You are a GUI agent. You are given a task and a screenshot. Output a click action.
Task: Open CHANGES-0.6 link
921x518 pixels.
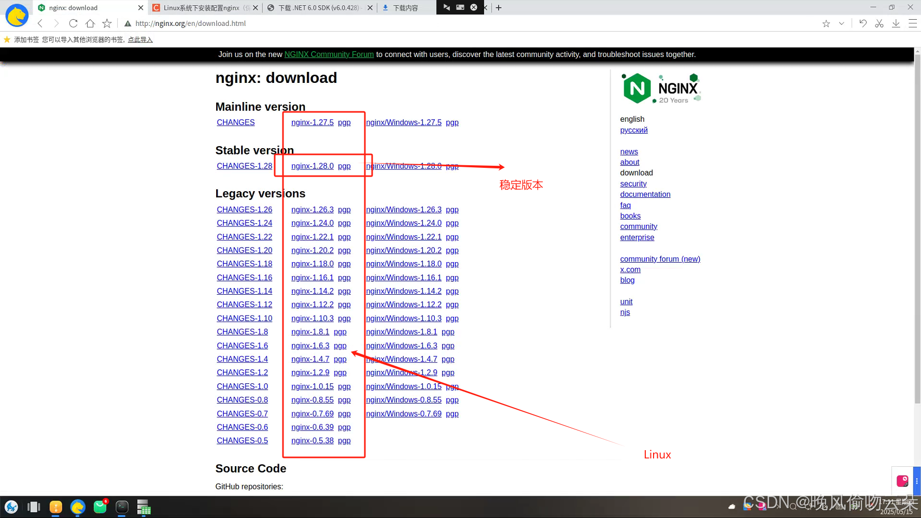coord(243,427)
